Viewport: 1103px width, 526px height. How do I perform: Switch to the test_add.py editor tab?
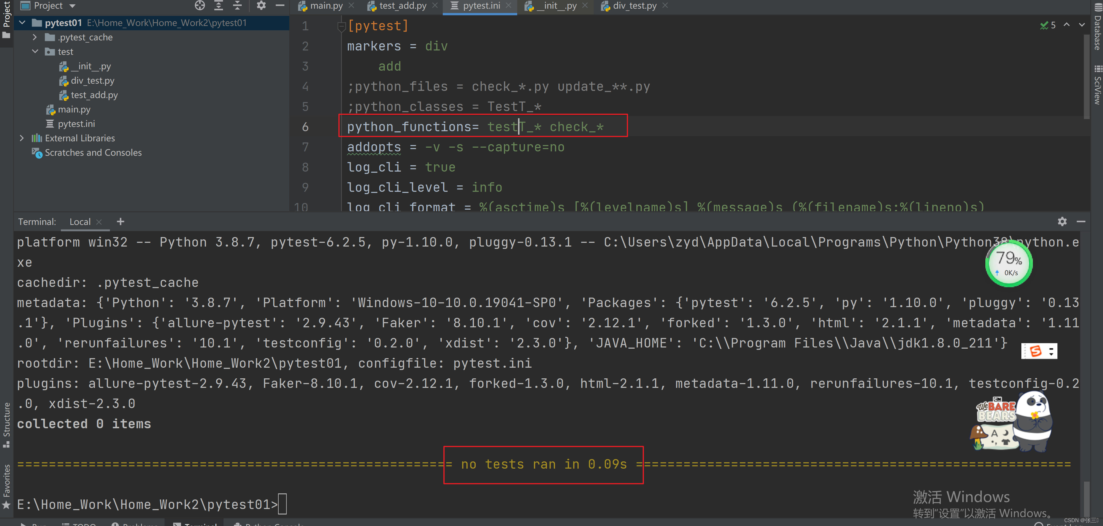[402, 5]
